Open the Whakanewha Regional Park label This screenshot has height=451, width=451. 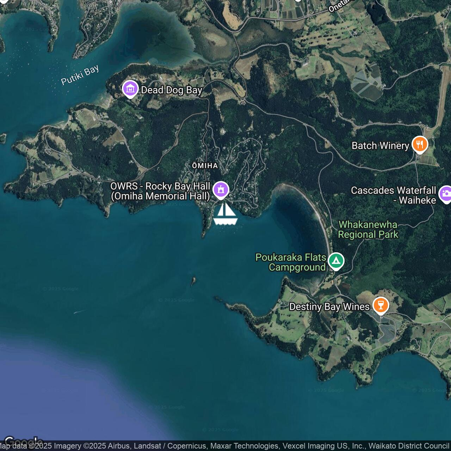[368, 229]
